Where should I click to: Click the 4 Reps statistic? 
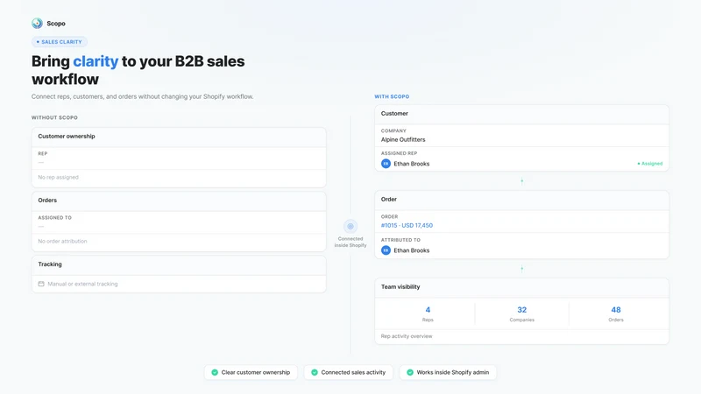(428, 314)
